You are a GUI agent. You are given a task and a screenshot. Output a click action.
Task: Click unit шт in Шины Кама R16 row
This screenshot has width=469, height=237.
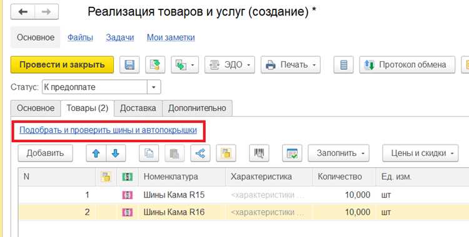click(422, 213)
